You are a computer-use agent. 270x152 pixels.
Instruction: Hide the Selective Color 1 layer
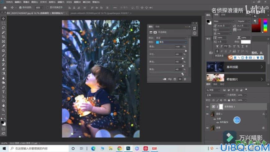pyautogui.click(x=207, y=107)
